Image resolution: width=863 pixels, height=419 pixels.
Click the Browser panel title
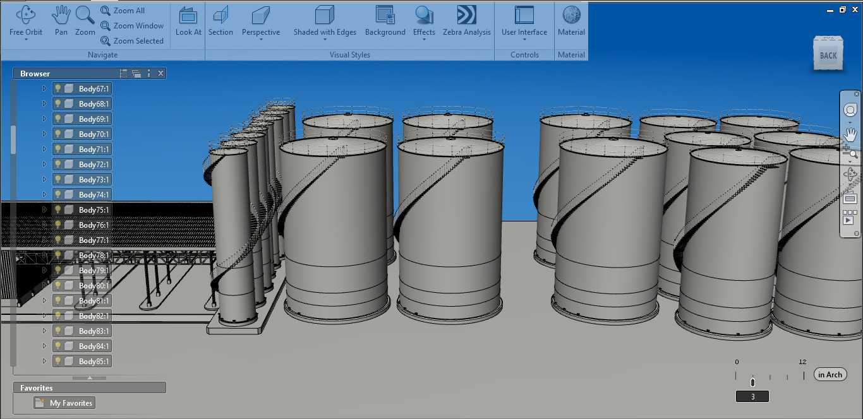click(x=35, y=74)
